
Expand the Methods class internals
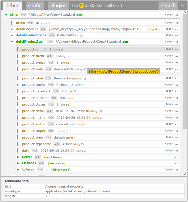[18, 163]
